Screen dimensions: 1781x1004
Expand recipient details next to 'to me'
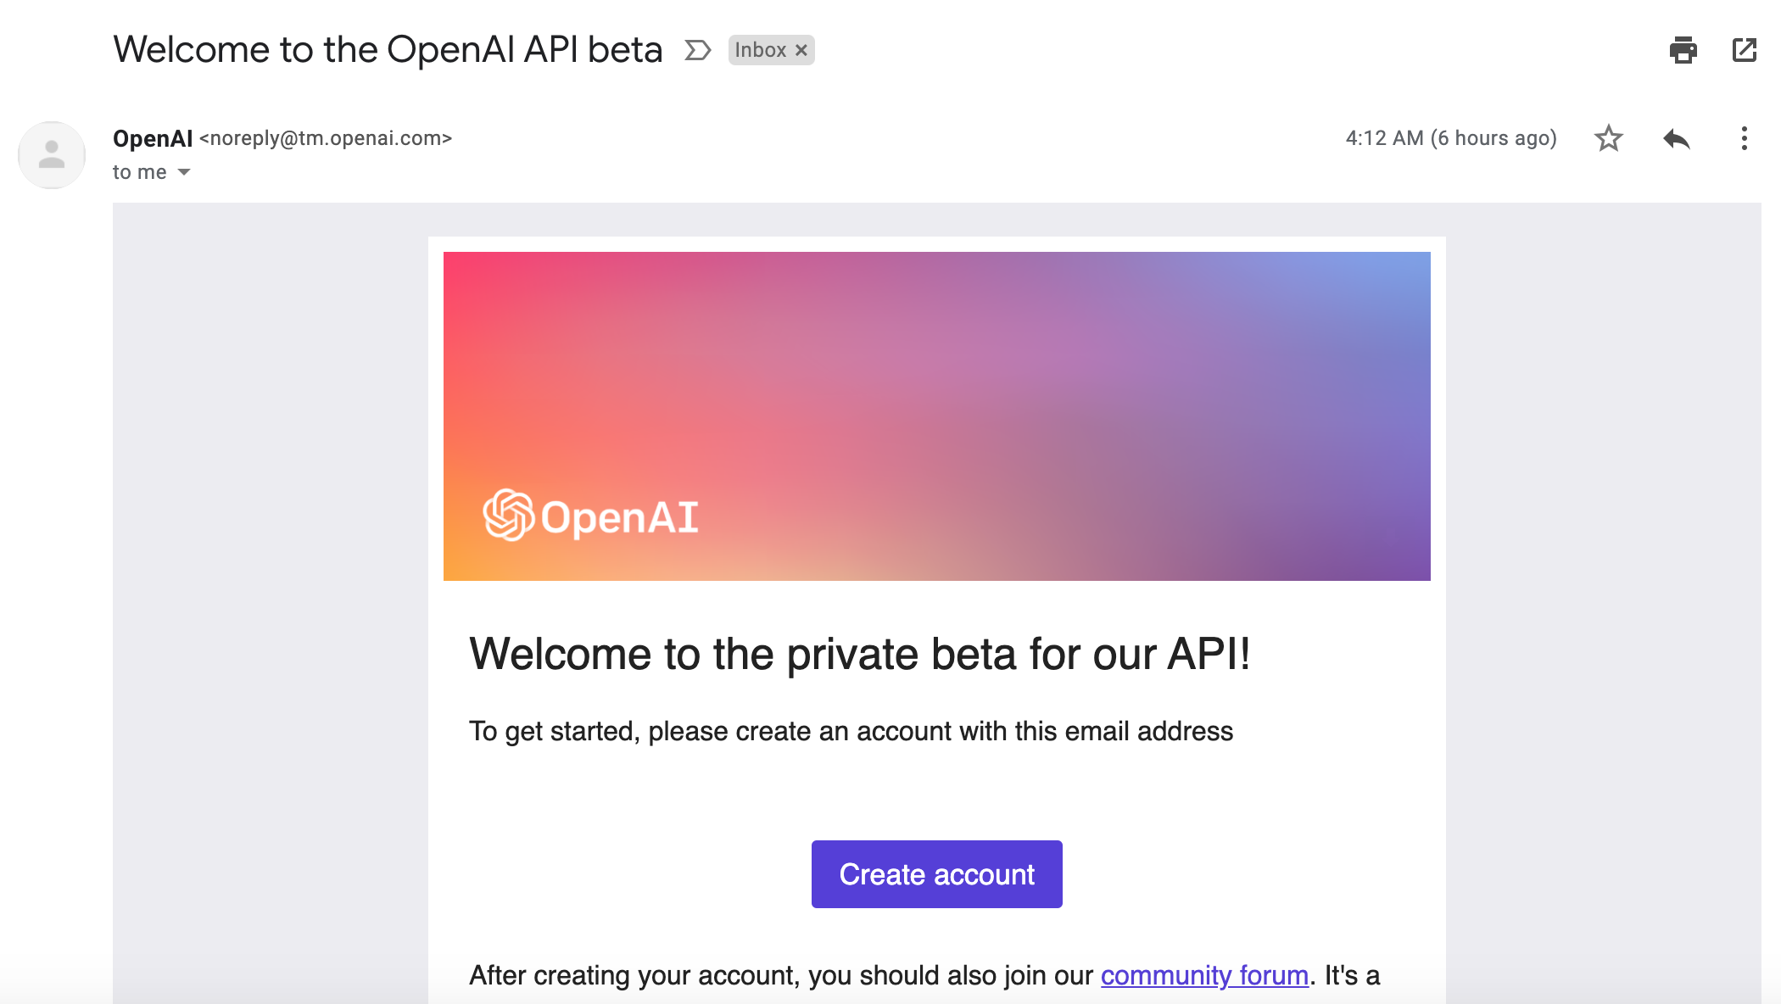184,172
